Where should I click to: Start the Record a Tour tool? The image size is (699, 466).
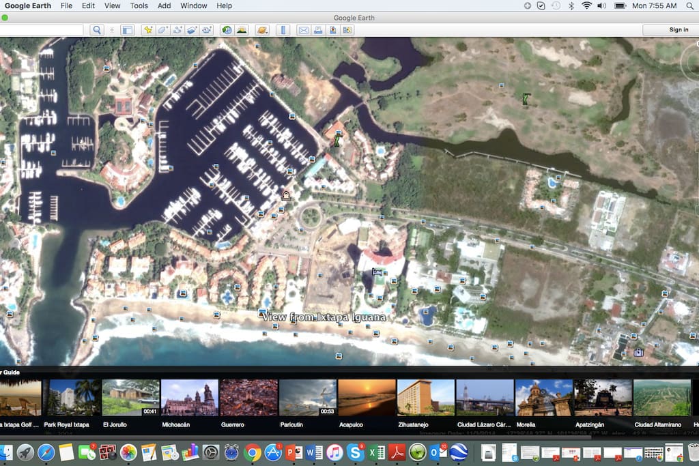(206, 30)
